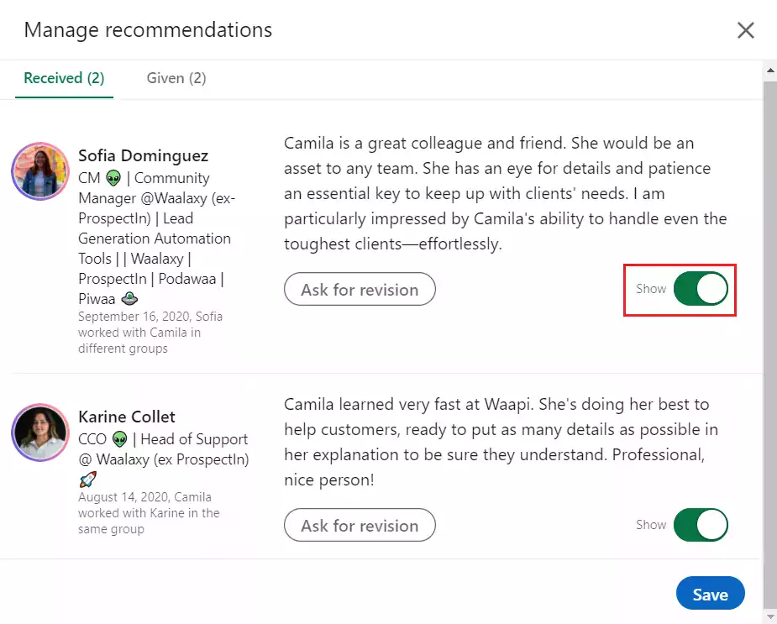Image resolution: width=777 pixels, height=624 pixels.
Task: Click the Manage recommendations heading
Action: coord(148,30)
